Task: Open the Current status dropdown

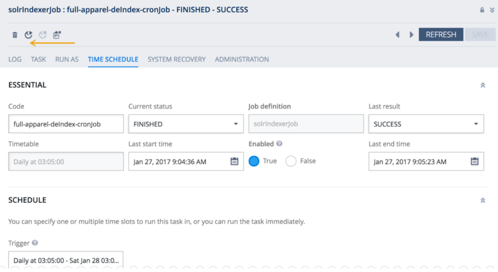Action: (186, 124)
